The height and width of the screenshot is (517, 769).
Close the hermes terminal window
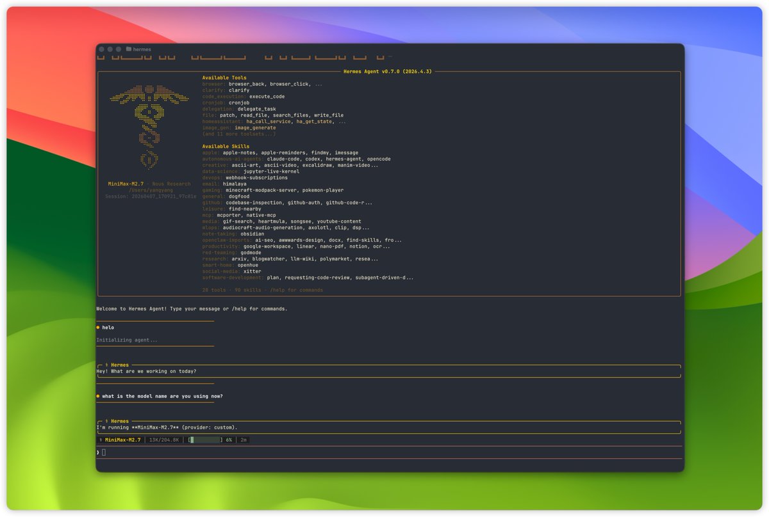click(x=102, y=49)
